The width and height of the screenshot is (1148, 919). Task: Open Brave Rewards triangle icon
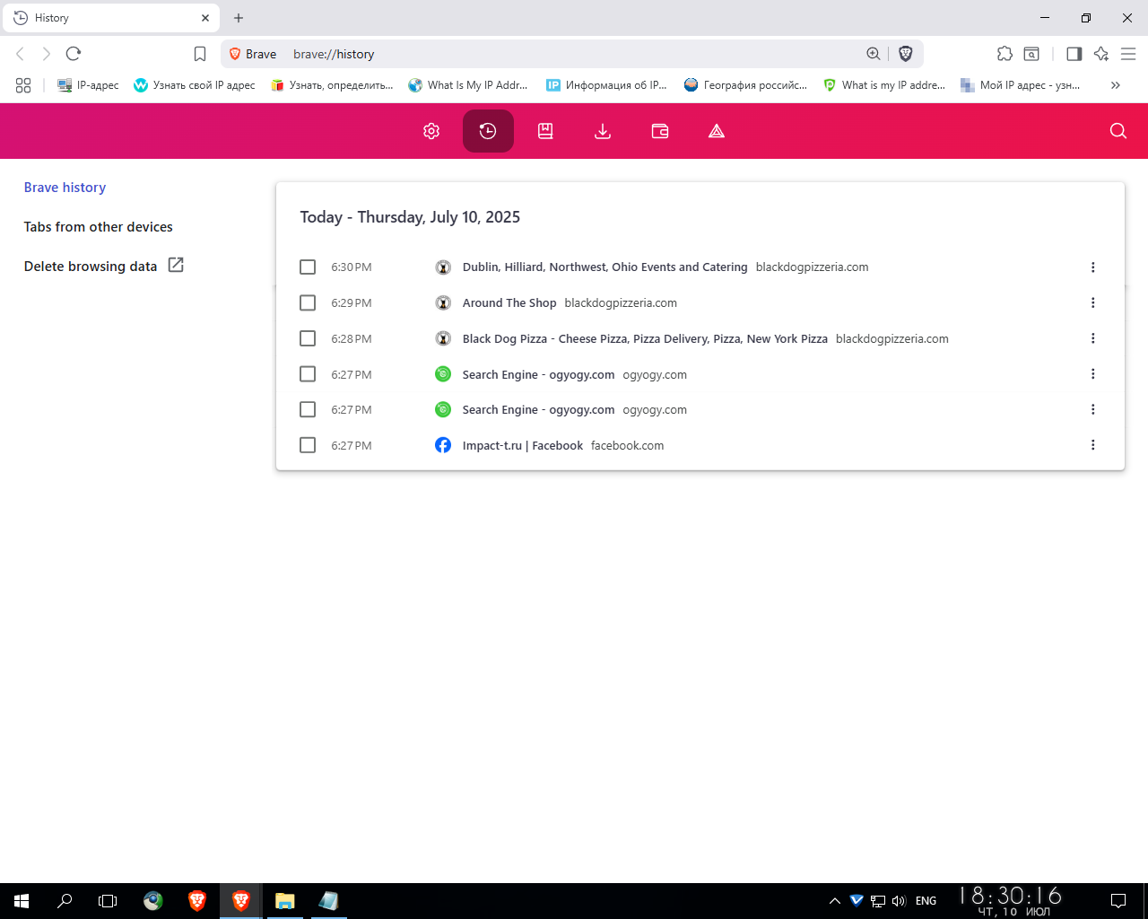point(717,131)
